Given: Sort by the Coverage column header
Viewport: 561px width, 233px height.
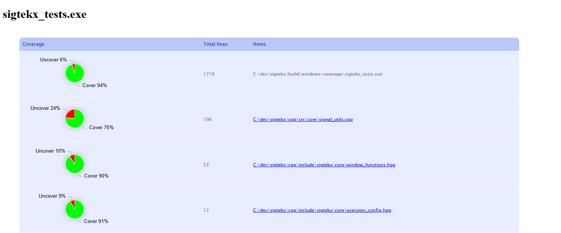Looking at the screenshot, I should coord(33,44).
